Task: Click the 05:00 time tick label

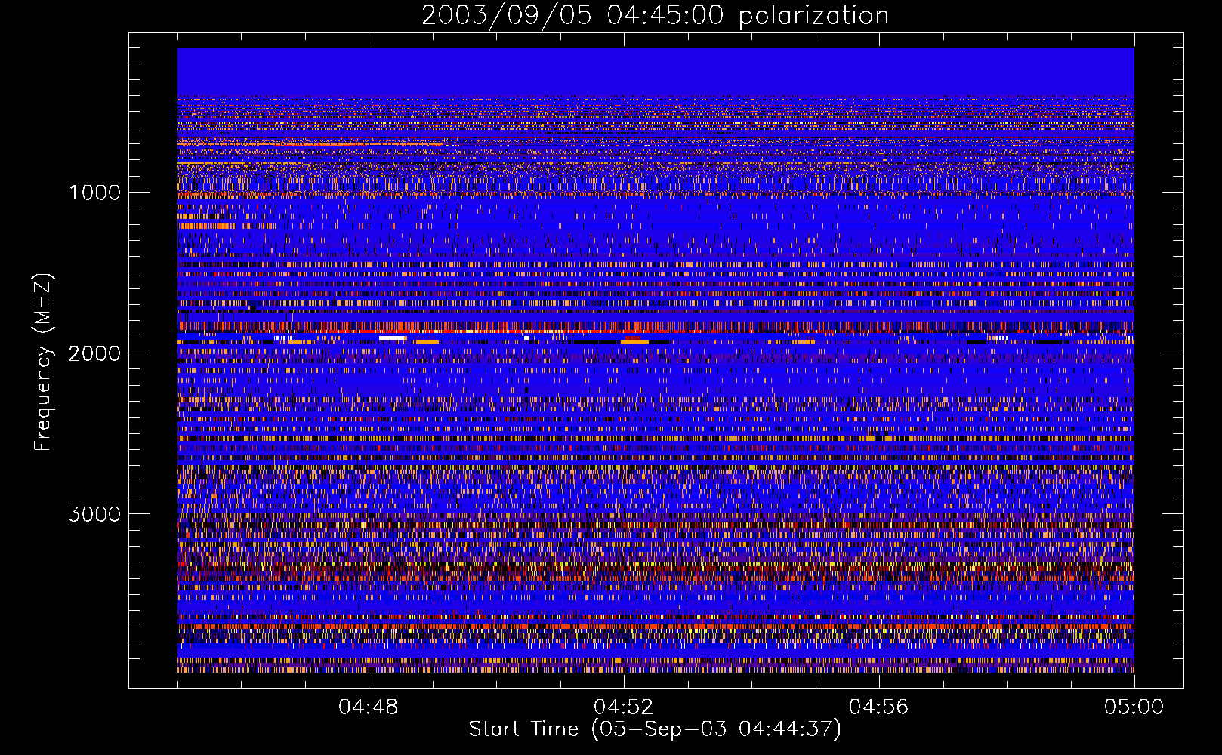Action: point(1134,707)
